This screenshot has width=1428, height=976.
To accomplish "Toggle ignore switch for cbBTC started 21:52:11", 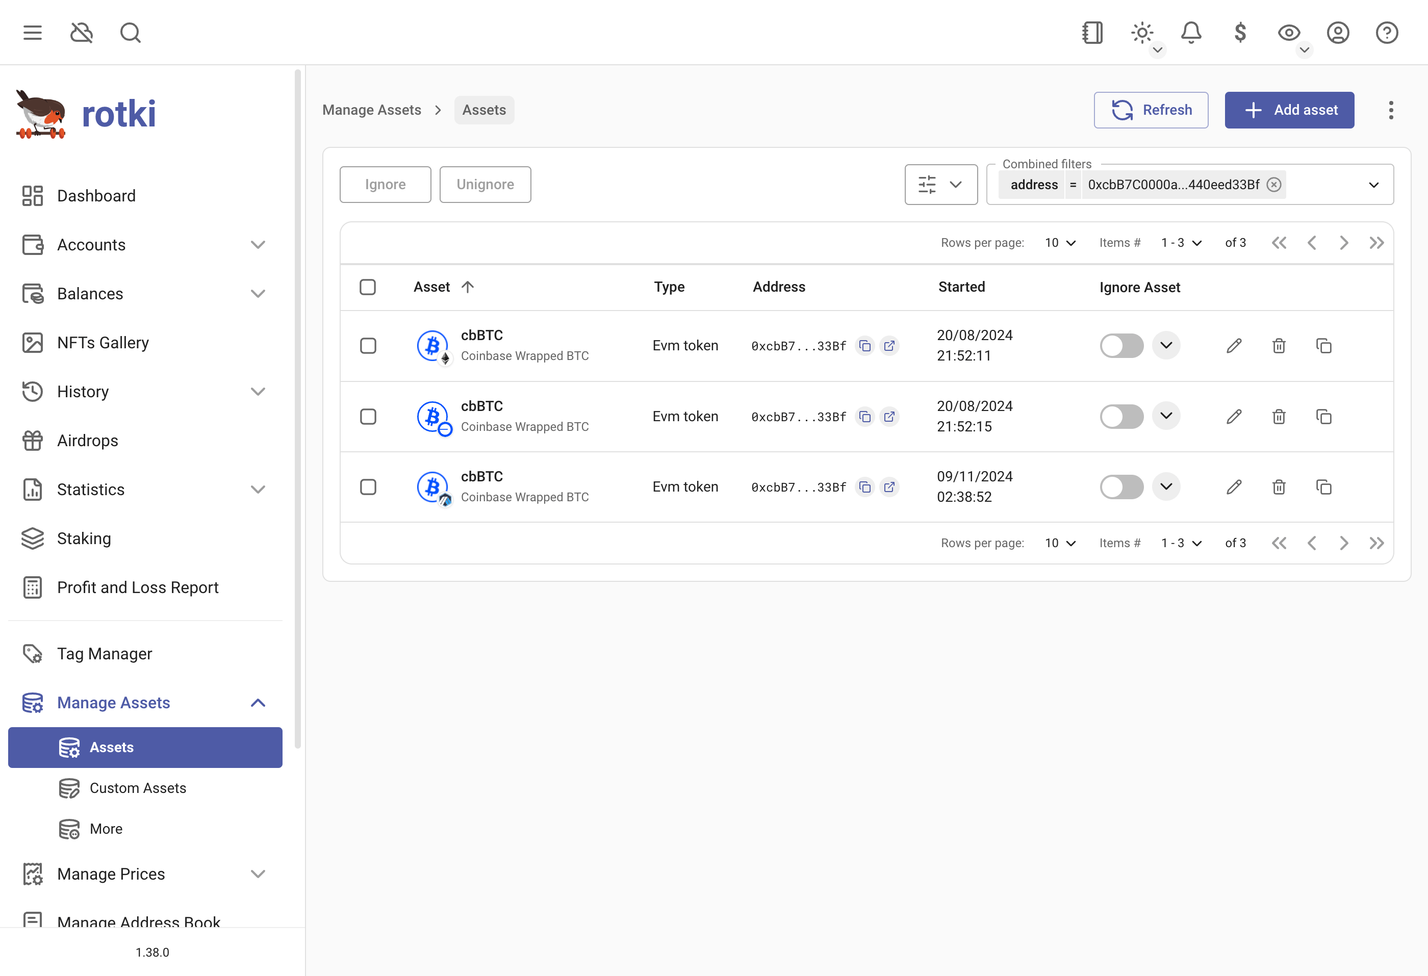I will click(1121, 346).
